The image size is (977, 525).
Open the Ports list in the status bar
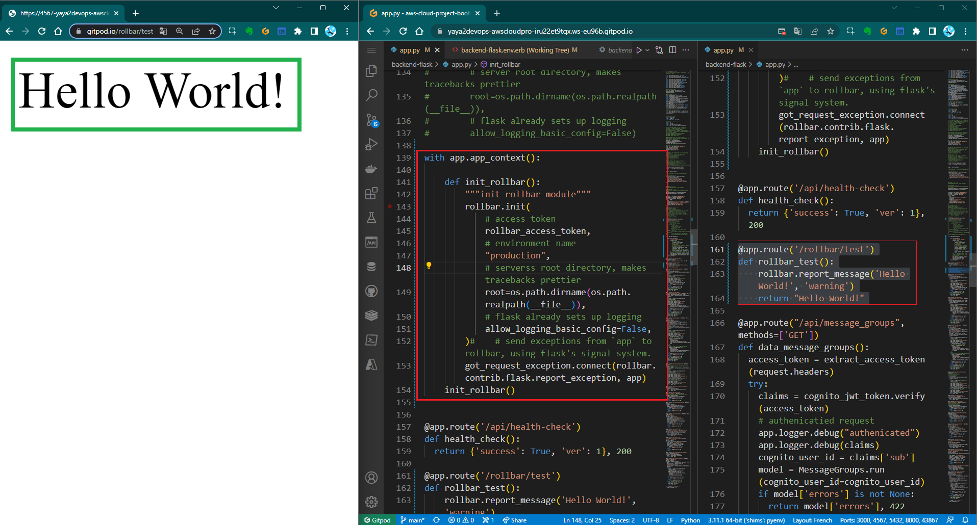pyautogui.click(x=889, y=520)
